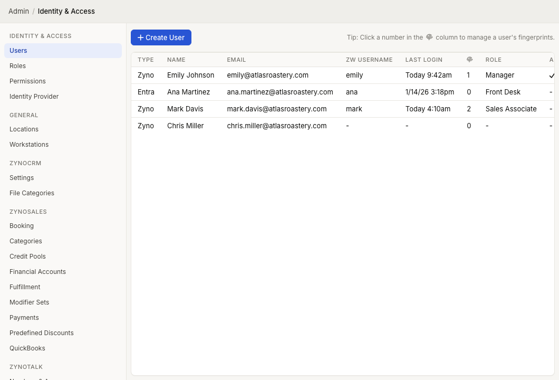This screenshot has width=559, height=380.
Task: Click email emily@atlasroastery.com
Action: [x=268, y=75]
